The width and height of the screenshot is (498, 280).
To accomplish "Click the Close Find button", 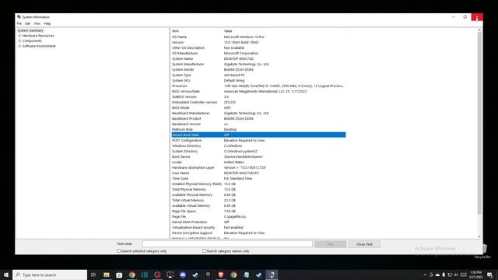I will (x=364, y=244).
